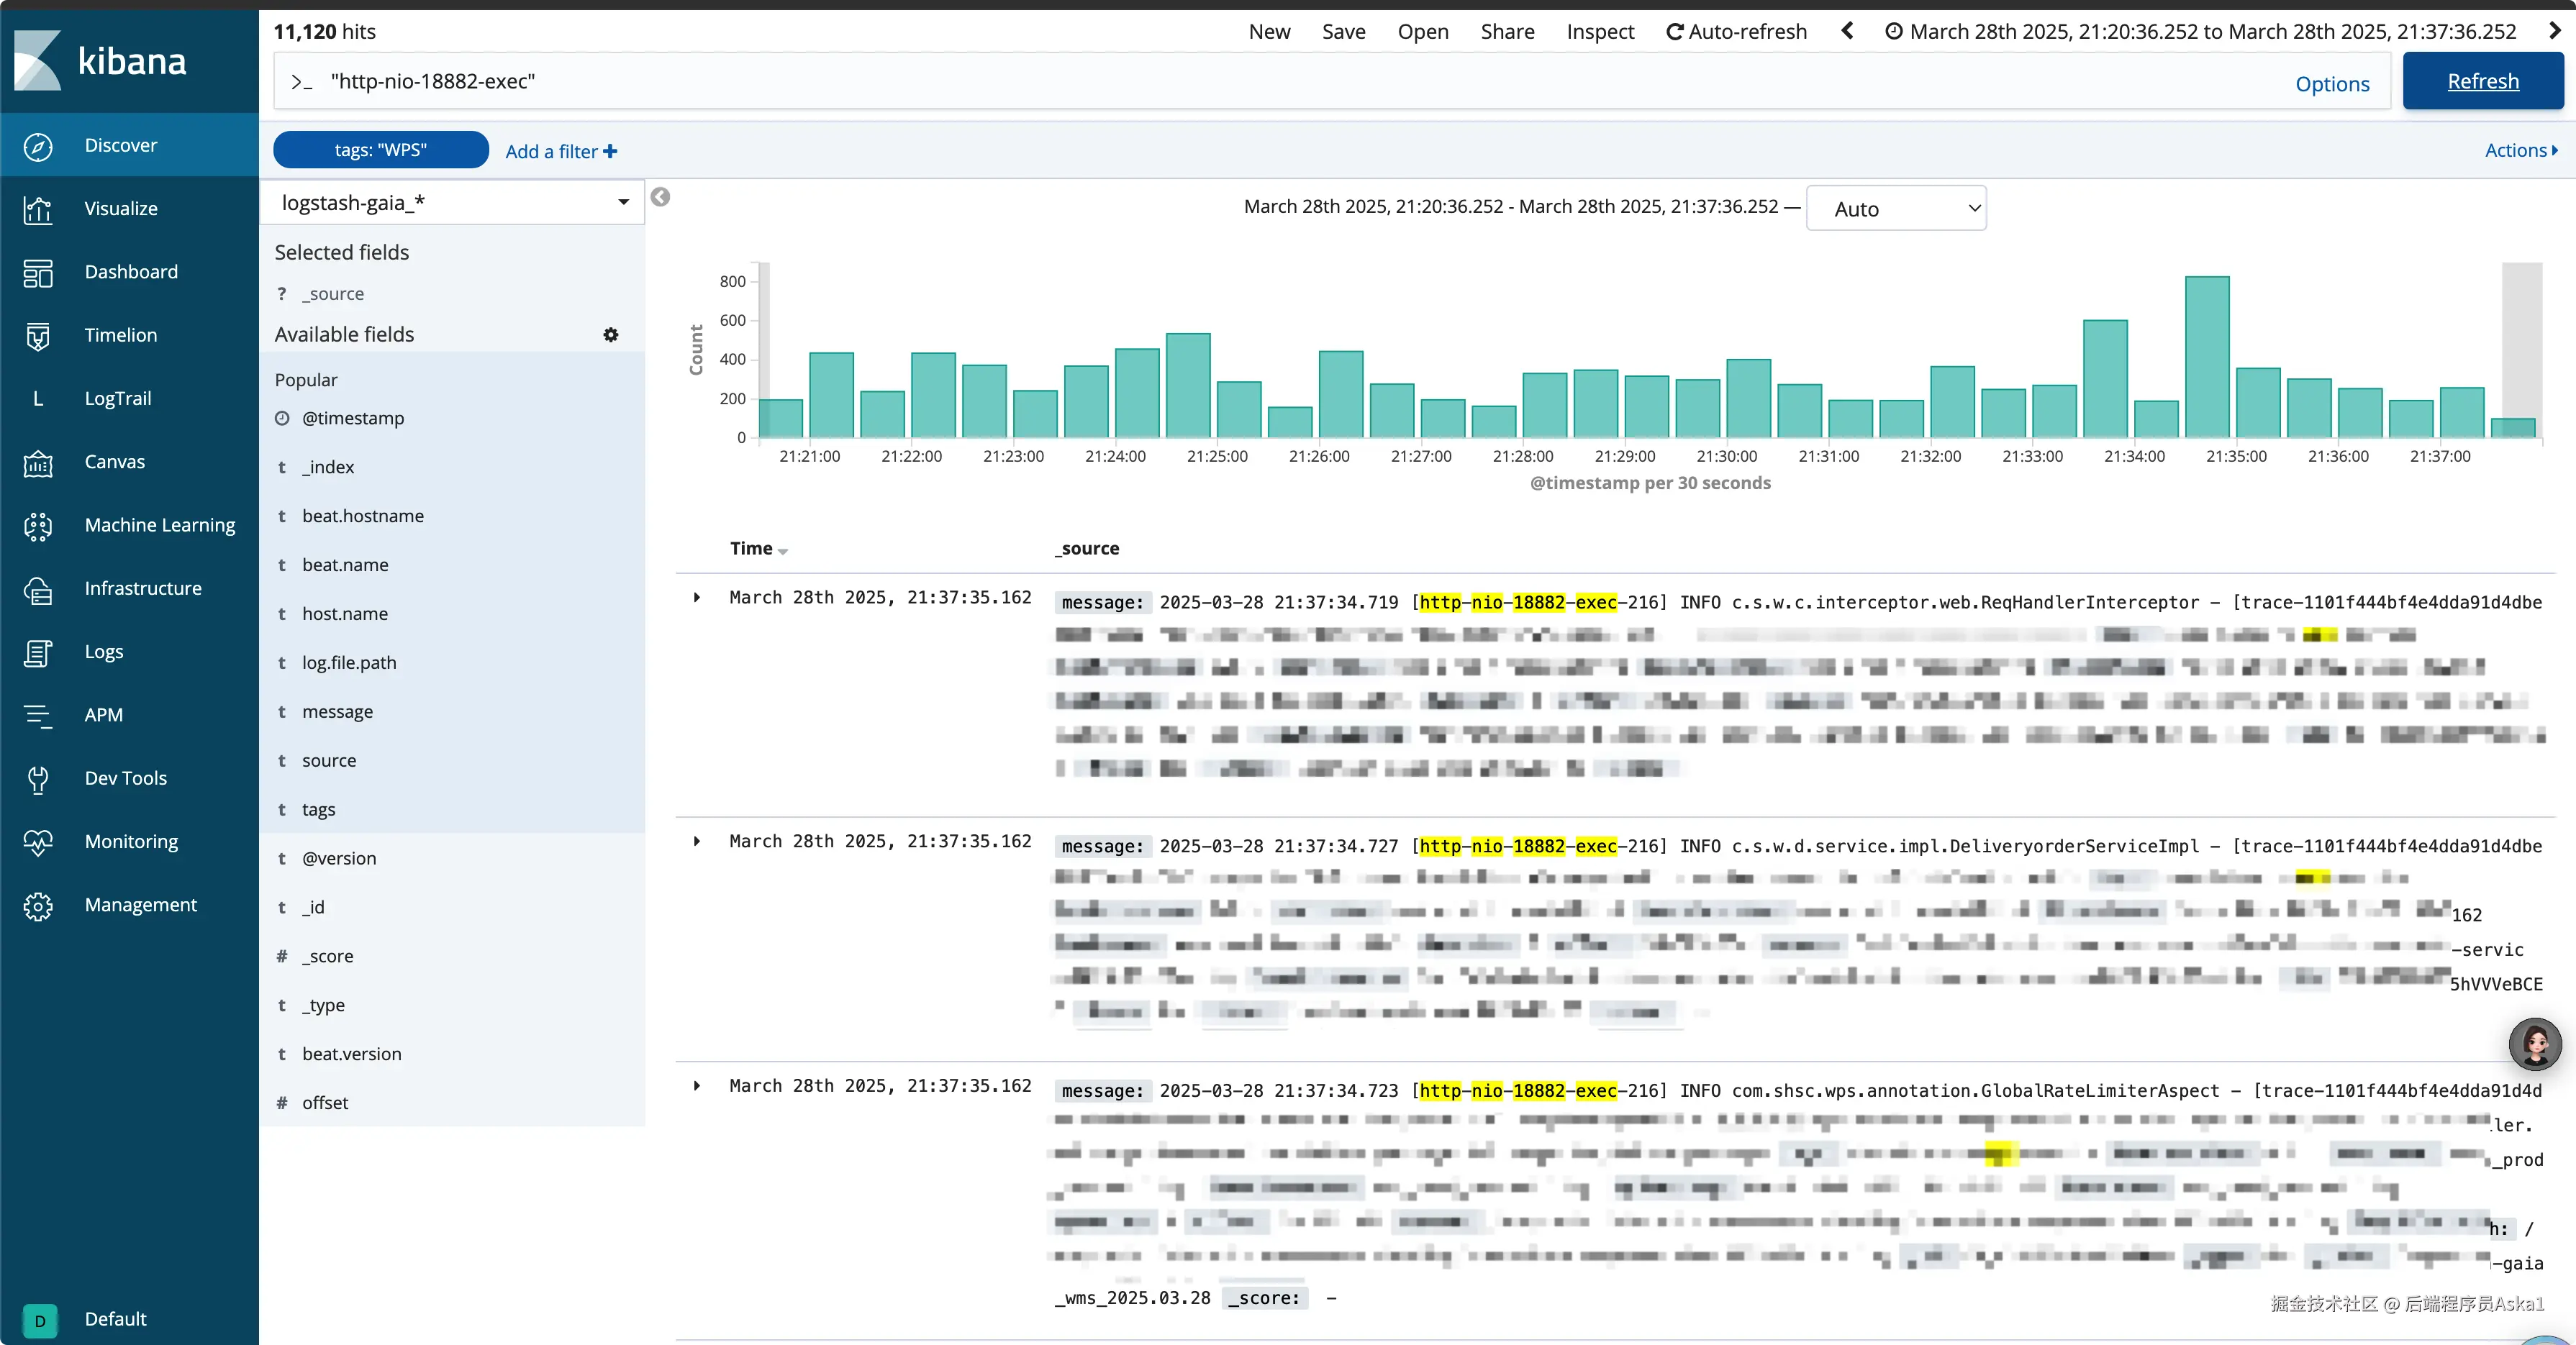The height and width of the screenshot is (1345, 2576).
Task: Click the tallest histogram bar near 21:34:30
Action: 2206,357
